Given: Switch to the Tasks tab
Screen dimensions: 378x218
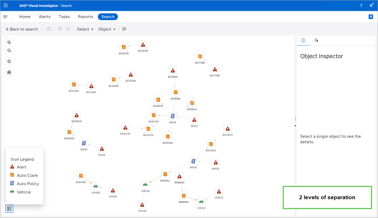Looking at the screenshot, I should [64, 17].
